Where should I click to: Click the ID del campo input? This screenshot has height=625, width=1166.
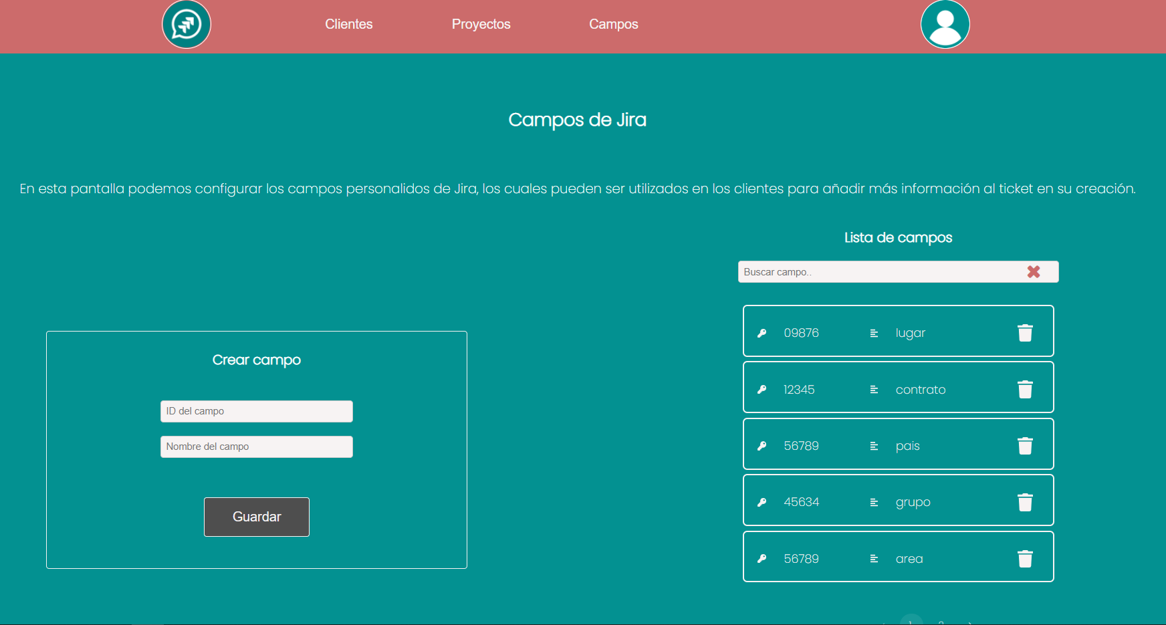pyautogui.click(x=256, y=410)
